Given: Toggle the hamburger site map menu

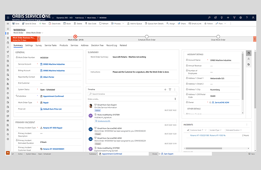Looking at the screenshot, I should 8,24.
